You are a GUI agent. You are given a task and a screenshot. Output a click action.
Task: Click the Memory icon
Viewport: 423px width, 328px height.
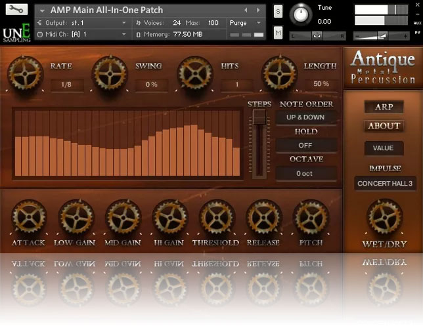click(x=139, y=35)
